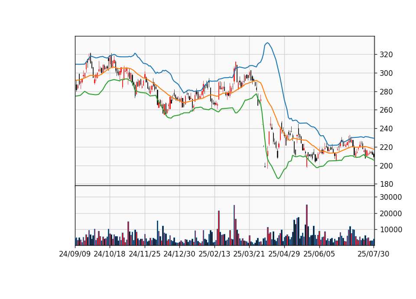The image size is (416, 299).
Task: Click the 320 price axis label
Action: click(386, 55)
